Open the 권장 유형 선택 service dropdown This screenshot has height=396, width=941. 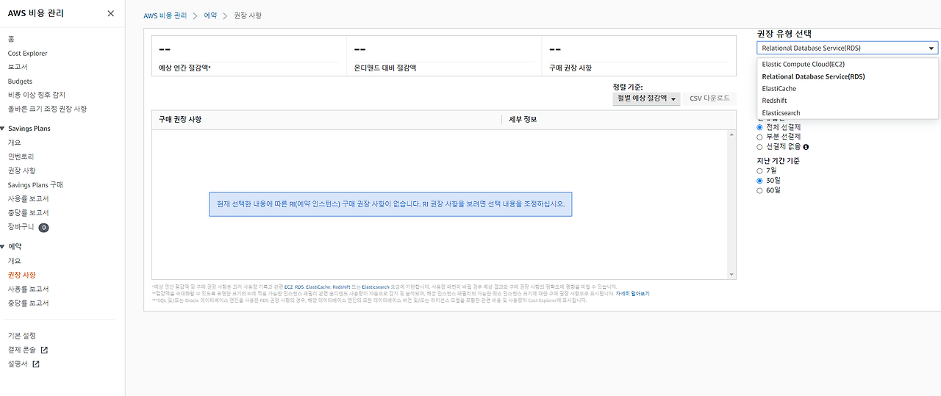pyautogui.click(x=848, y=48)
